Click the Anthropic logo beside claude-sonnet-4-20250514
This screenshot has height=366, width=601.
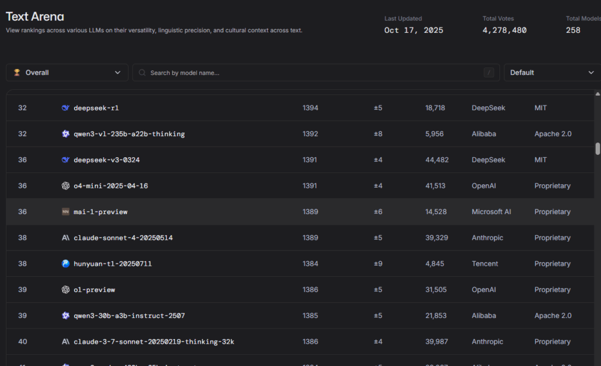pyautogui.click(x=66, y=238)
